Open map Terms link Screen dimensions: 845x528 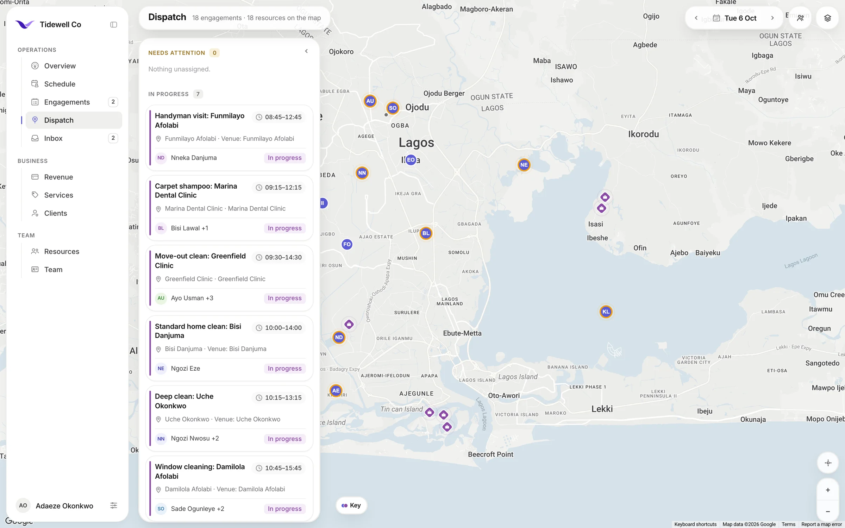pos(788,524)
